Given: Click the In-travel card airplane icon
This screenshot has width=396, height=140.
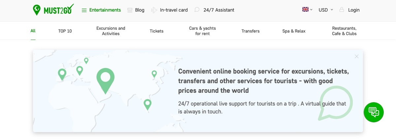Looking at the screenshot, I should (154, 10).
